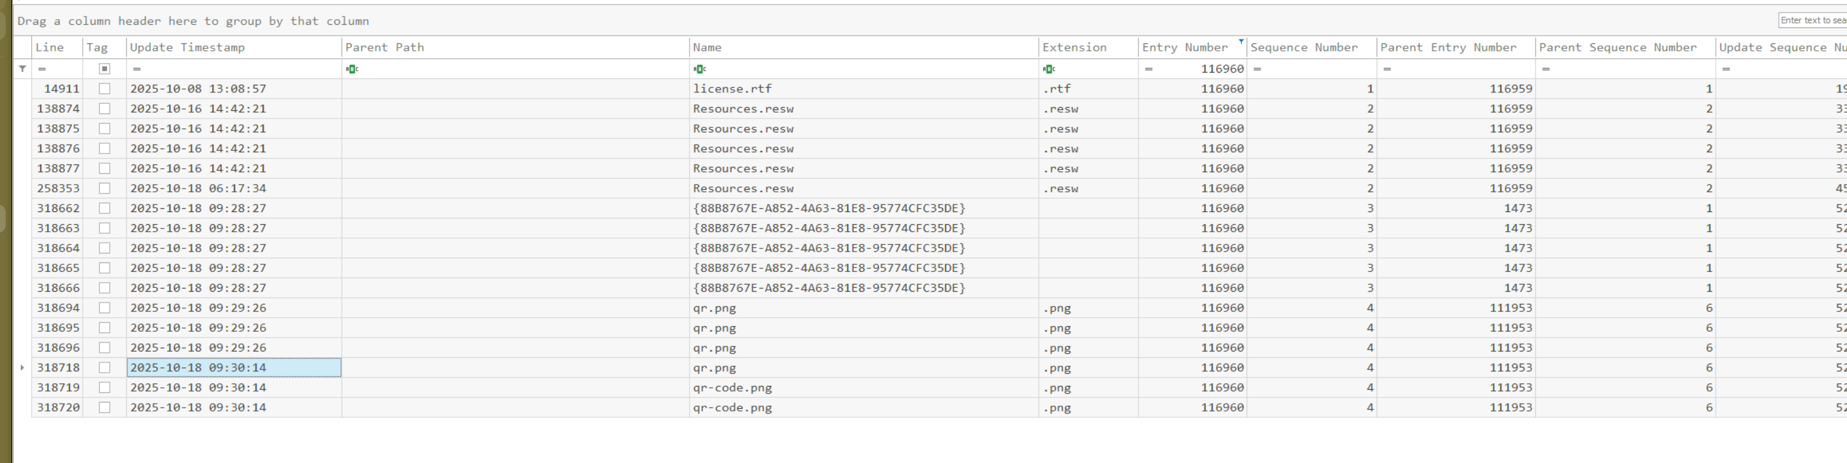Tag the row for line 138874
Viewport: 1847px width, 463px height.
(x=105, y=109)
